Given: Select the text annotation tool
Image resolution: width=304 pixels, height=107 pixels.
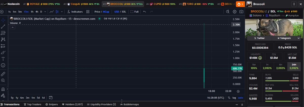Looking at the screenshot, I should tap(3, 59).
